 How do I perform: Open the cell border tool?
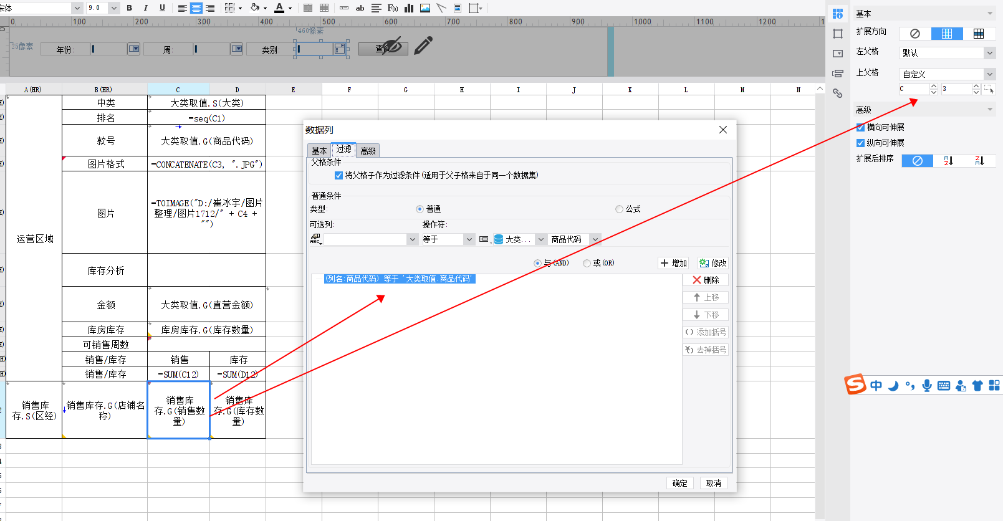(x=229, y=8)
